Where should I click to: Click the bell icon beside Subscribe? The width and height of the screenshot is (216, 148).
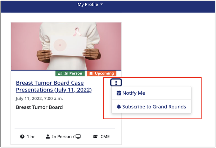click(x=119, y=107)
